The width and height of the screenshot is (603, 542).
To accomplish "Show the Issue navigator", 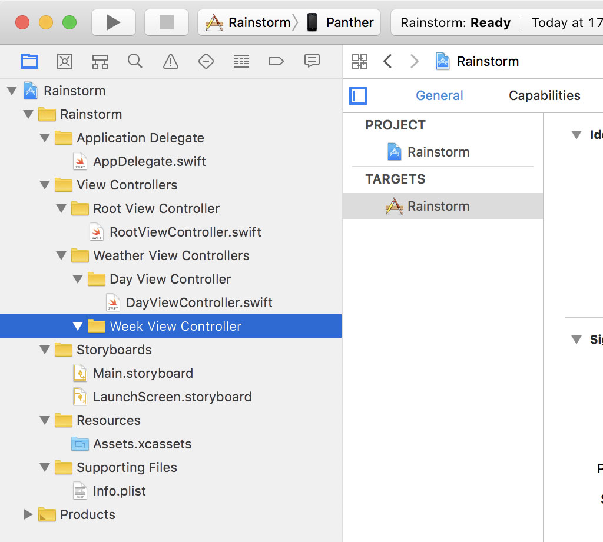I will 170,61.
